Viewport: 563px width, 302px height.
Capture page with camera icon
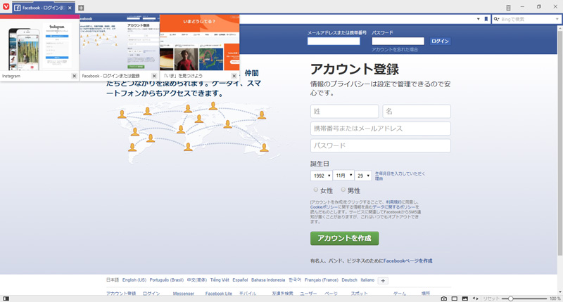[444, 298]
